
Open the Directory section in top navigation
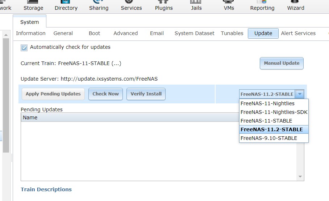66,6
